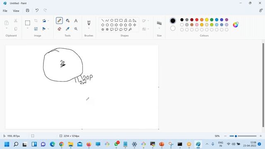The image size is (265, 149).
Task: Click the 50% zoom level text
Action: click(x=217, y=136)
